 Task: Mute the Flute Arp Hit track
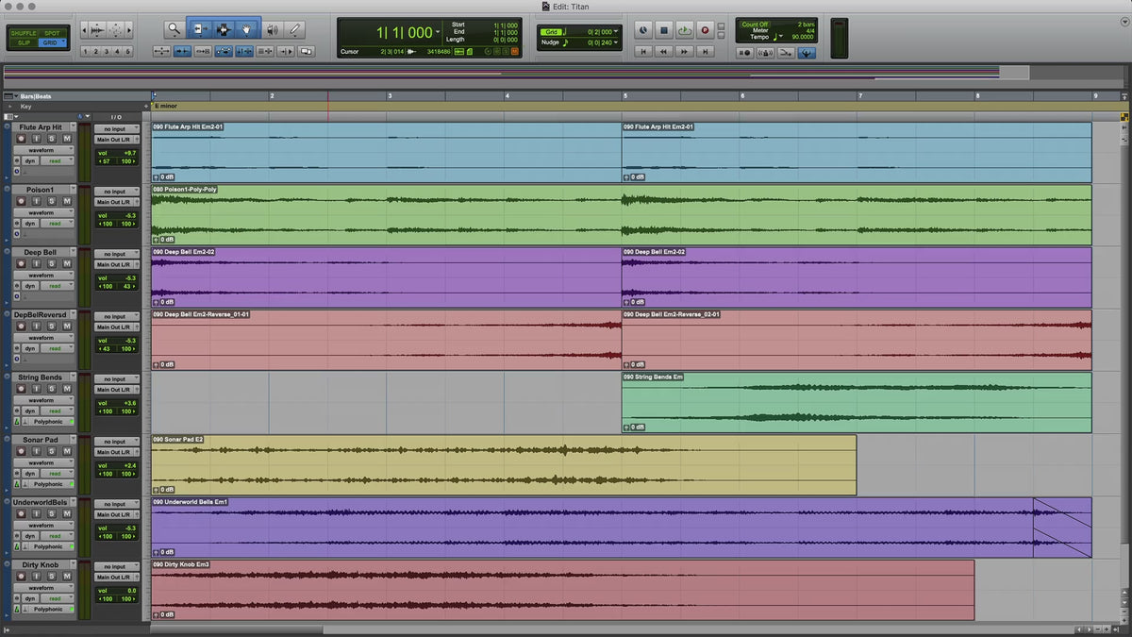(67, 139)
